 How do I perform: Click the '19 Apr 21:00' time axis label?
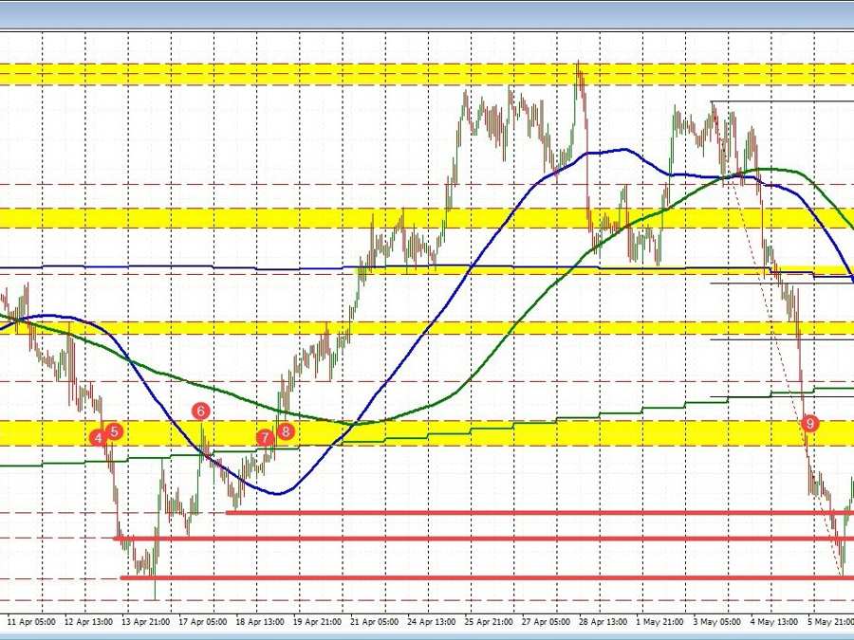click(318, 621)
